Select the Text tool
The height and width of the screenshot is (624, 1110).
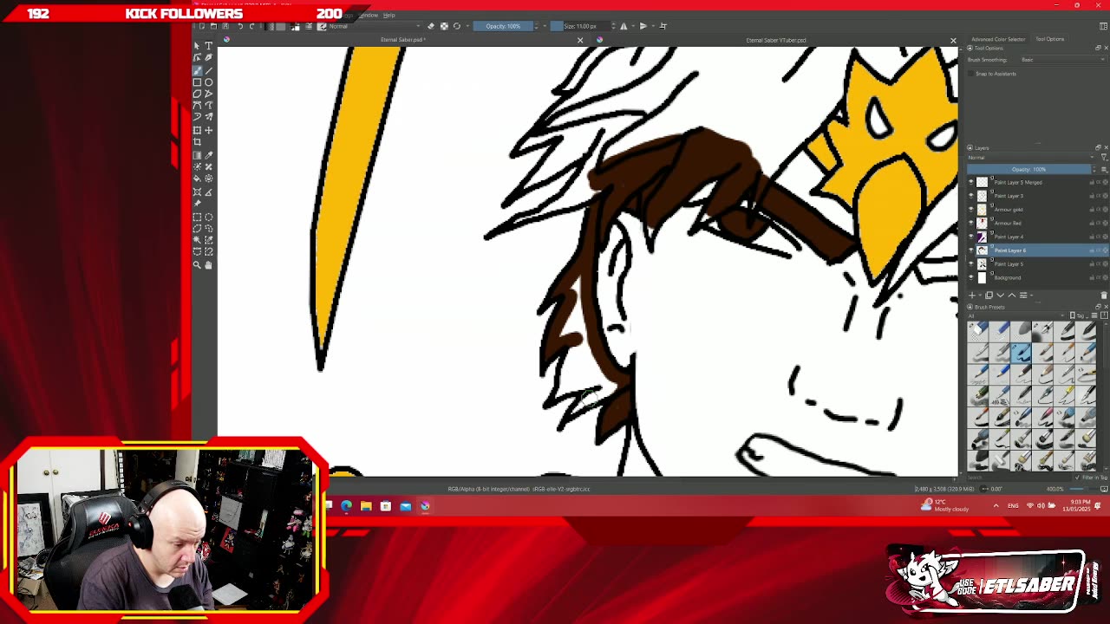pyautogui.click(x=208, y=46)
